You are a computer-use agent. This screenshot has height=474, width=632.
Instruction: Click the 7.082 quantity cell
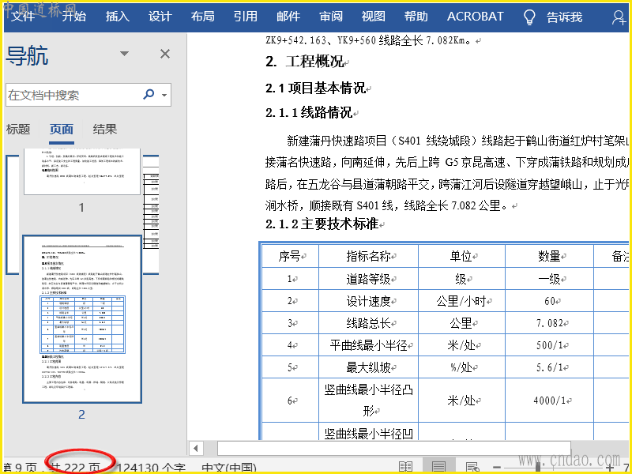click(549, 323)
